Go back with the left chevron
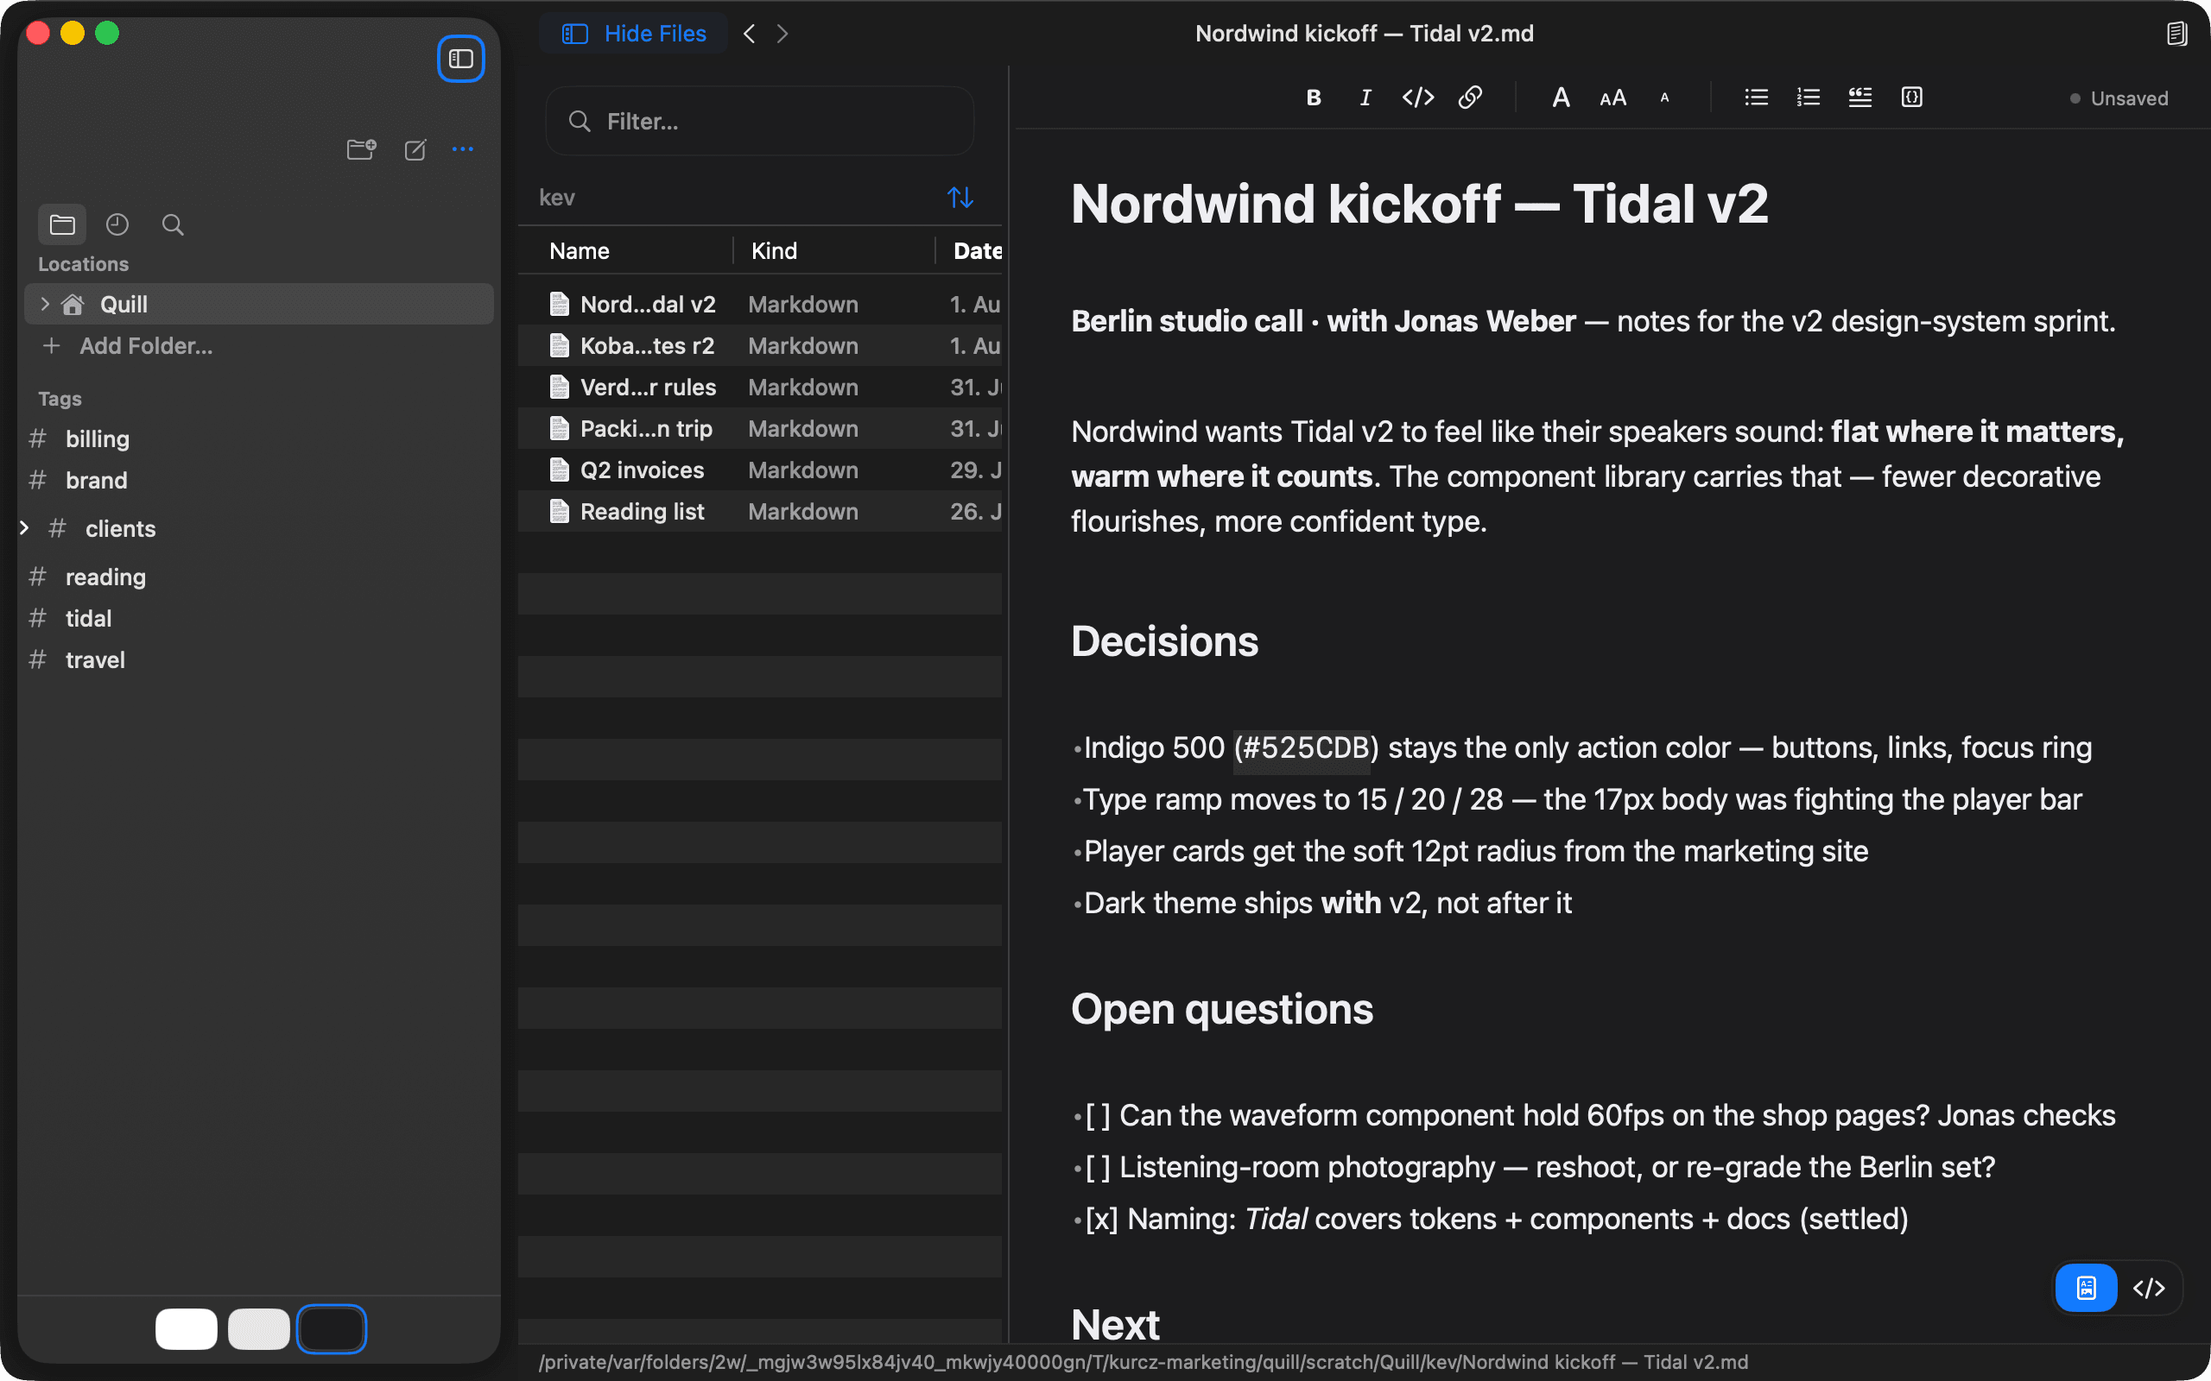Image resolution: width=2211 pixels, height=1381 pixels. [749, 34]
